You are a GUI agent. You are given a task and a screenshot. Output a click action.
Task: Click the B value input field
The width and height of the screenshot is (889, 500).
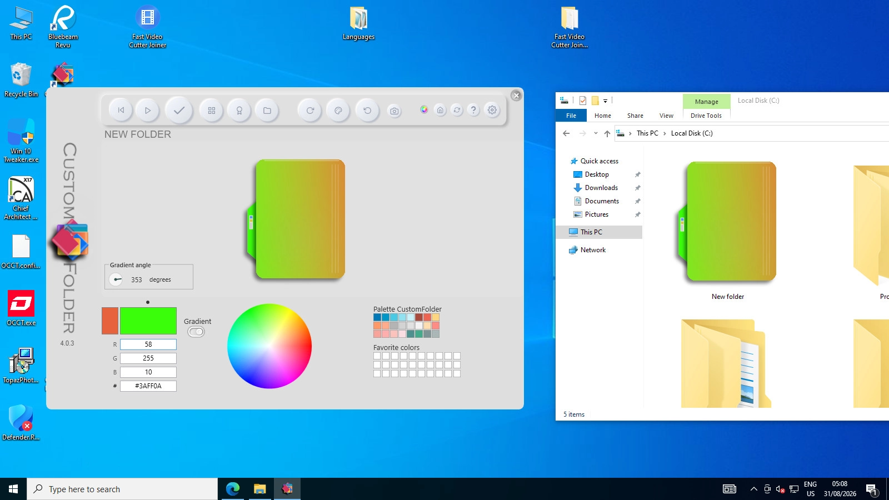[x=148, y=372]
